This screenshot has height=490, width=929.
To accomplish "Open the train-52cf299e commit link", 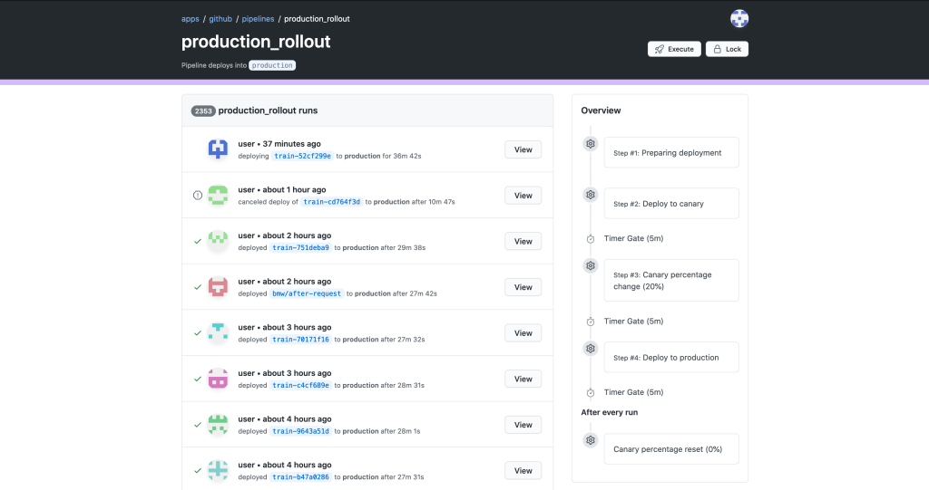I will click(x=302, y=156).
